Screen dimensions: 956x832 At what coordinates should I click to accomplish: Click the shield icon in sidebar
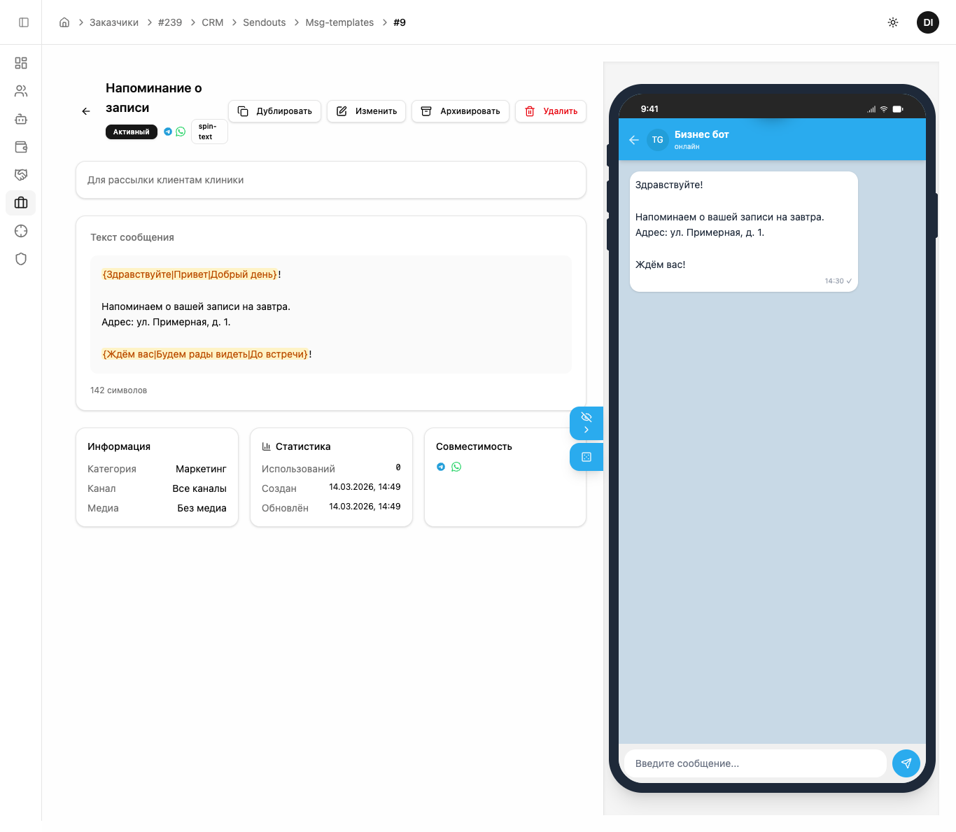point(21,259)
